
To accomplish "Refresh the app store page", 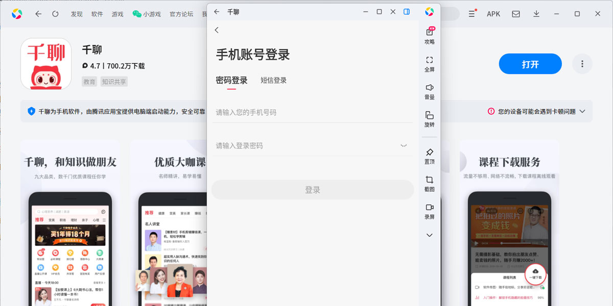I will tap(55, 14).
